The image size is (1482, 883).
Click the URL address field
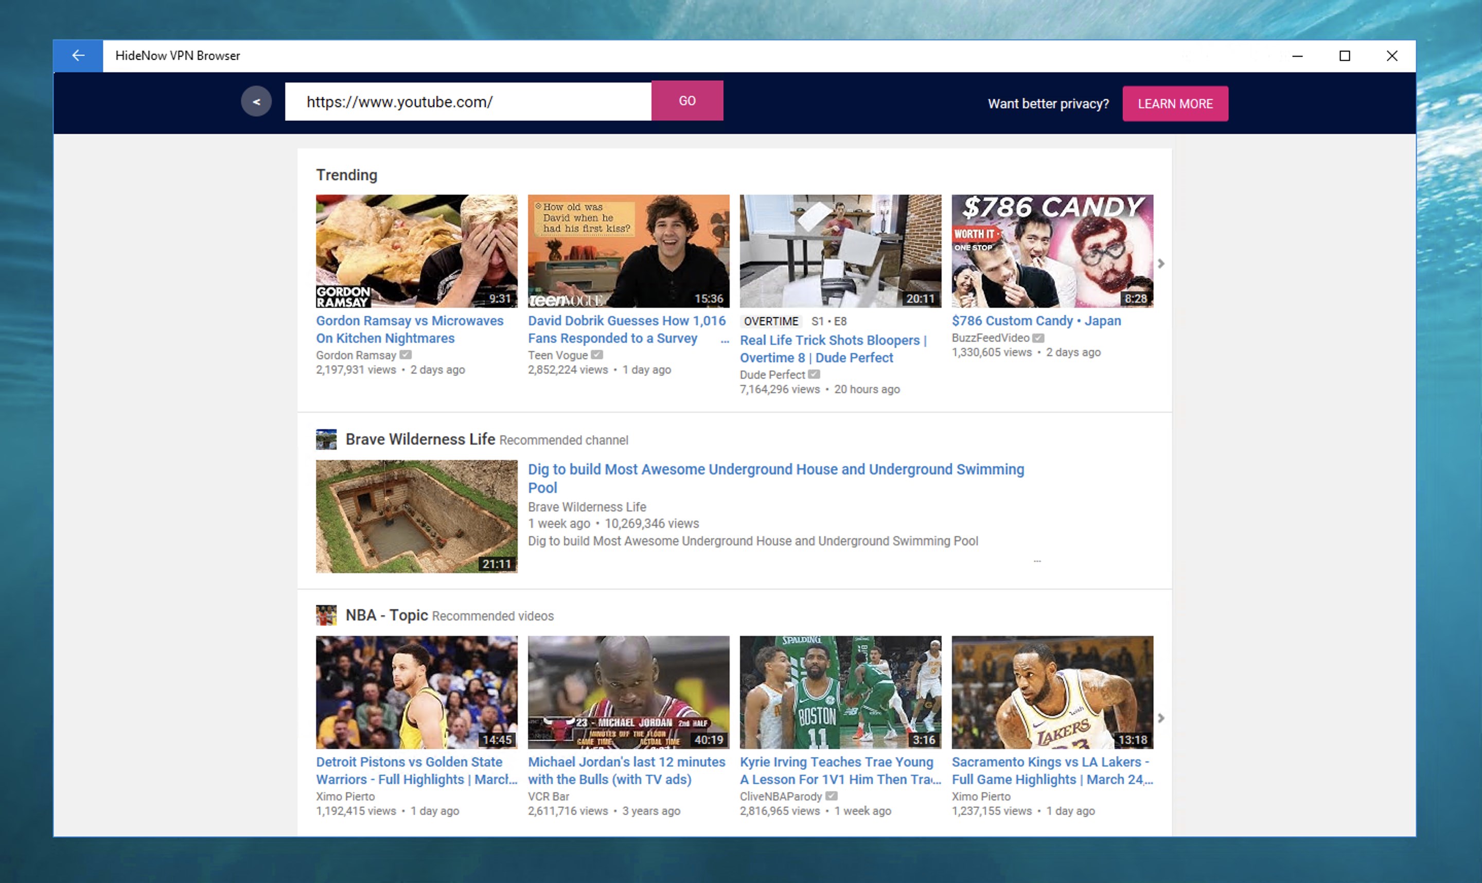[468, 102]
